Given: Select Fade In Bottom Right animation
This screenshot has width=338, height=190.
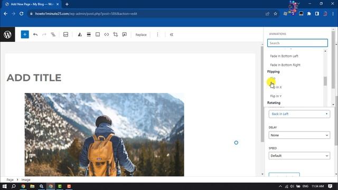Looking at the screenshot, I should tap(285, 65).
